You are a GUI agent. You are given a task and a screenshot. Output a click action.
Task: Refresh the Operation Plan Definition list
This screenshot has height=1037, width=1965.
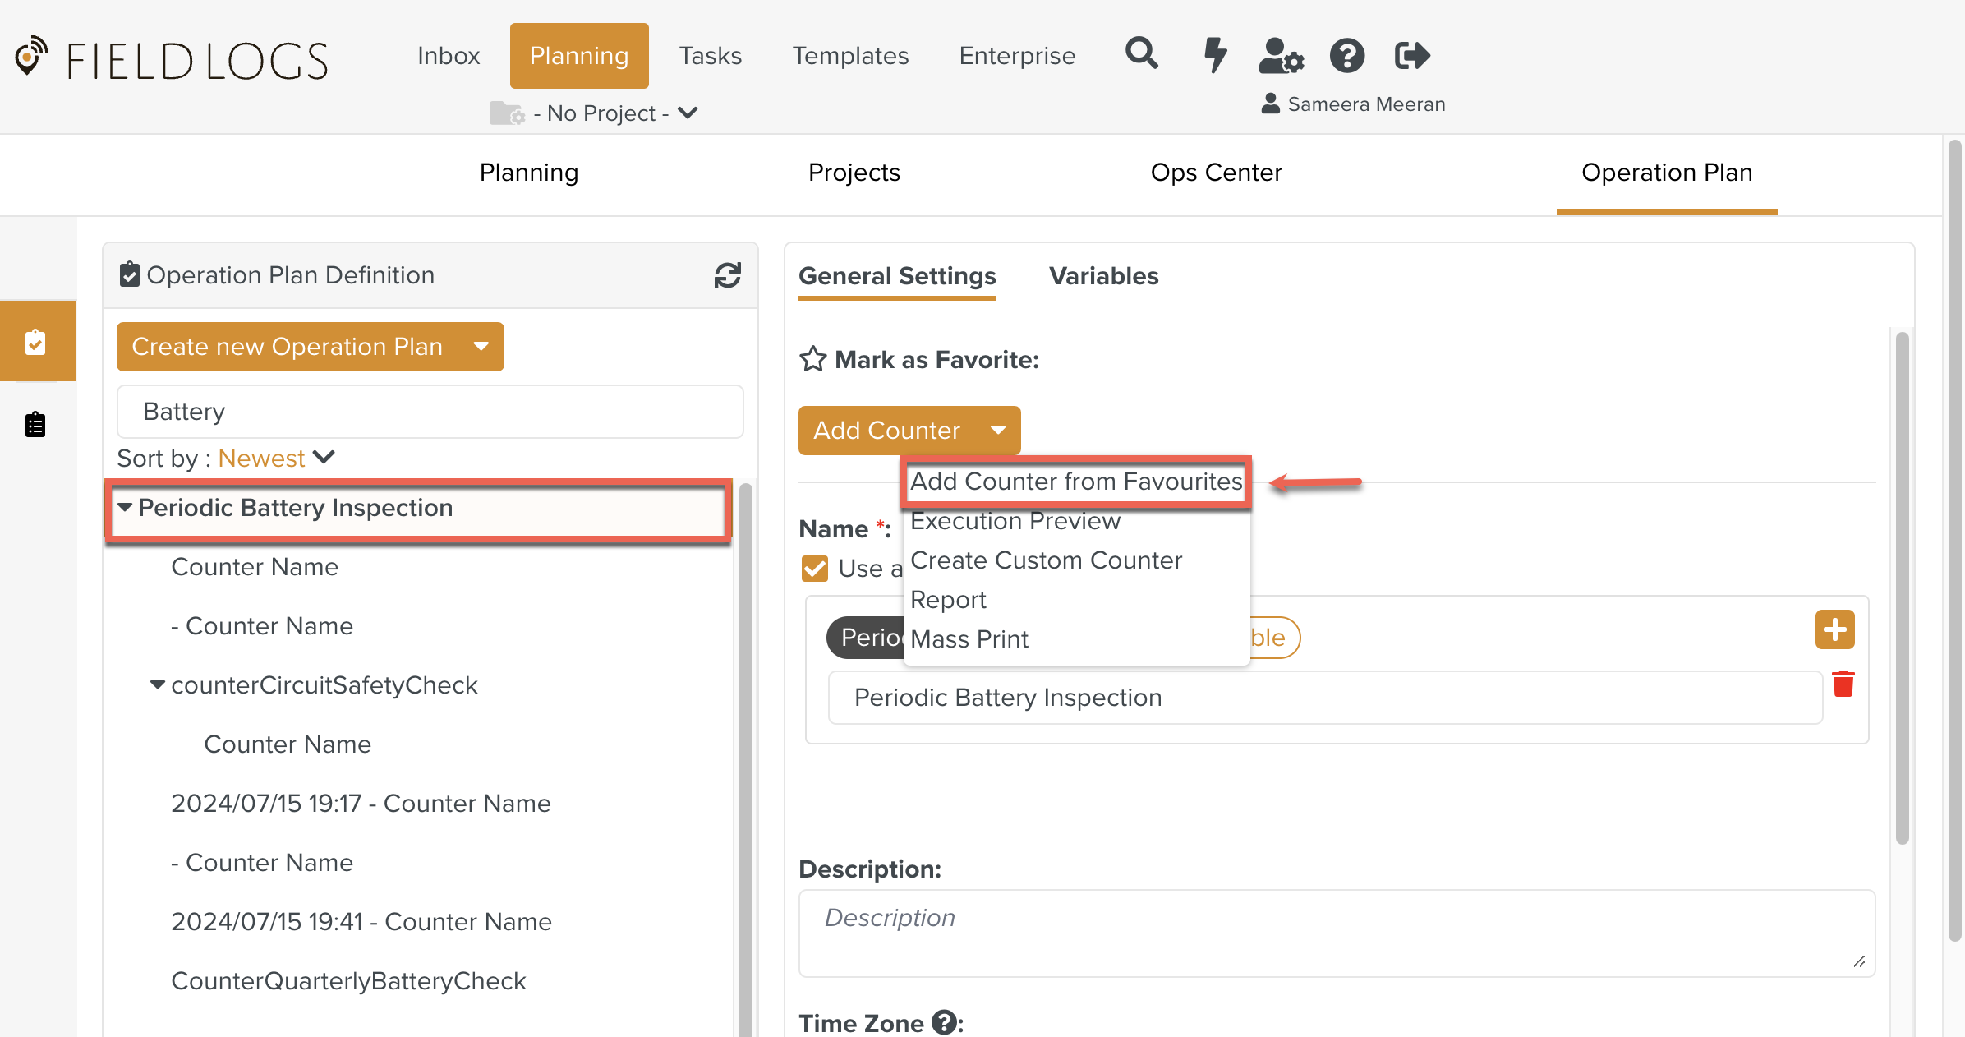(727, 275)
